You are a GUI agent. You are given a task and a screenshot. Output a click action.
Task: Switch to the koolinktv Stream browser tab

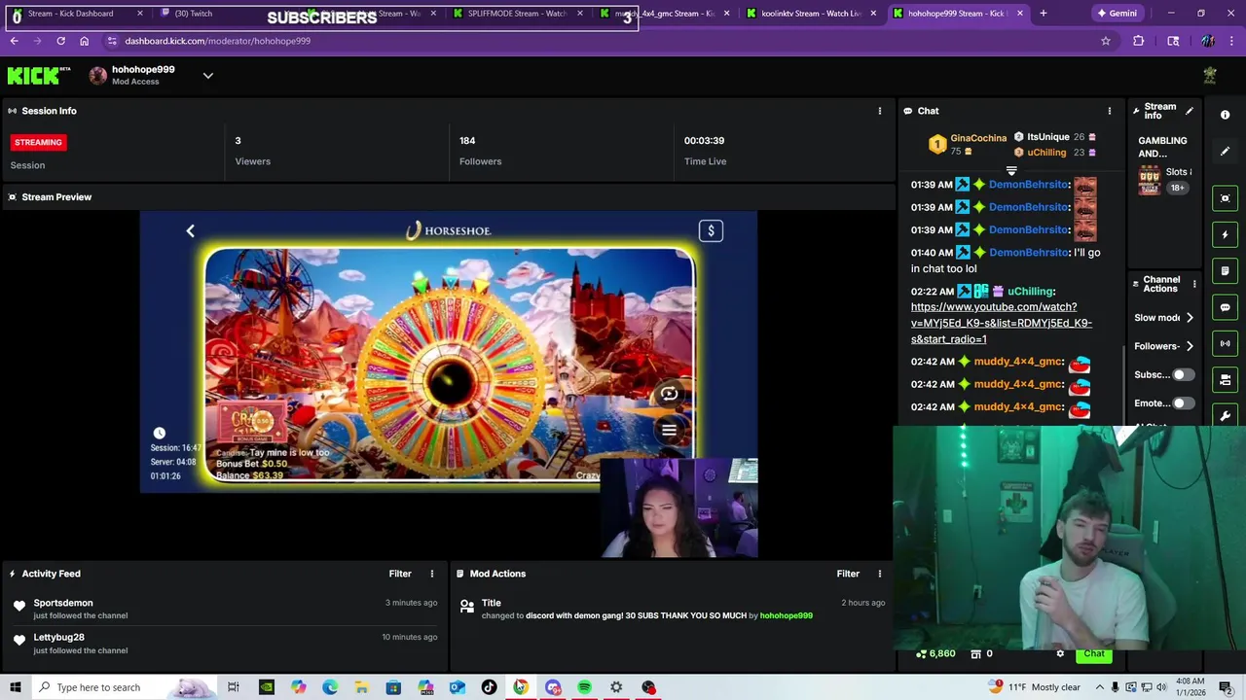click(x=811, y=14)
